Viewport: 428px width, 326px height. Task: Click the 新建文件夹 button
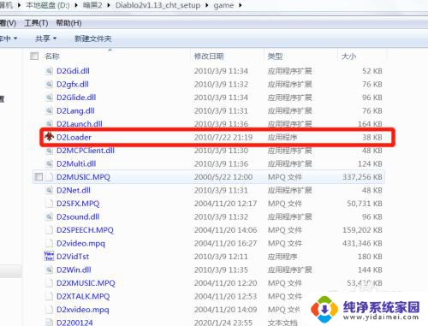click(x=93, y=39)
